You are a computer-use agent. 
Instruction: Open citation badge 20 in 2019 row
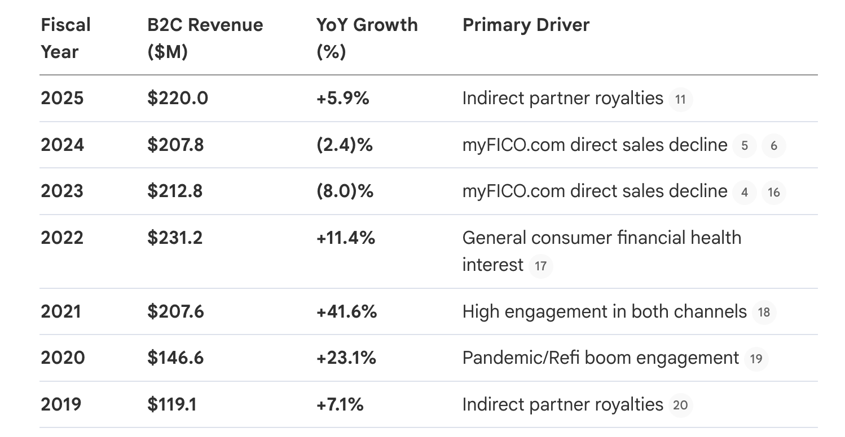pyautogui.click(x=680, y=405)
